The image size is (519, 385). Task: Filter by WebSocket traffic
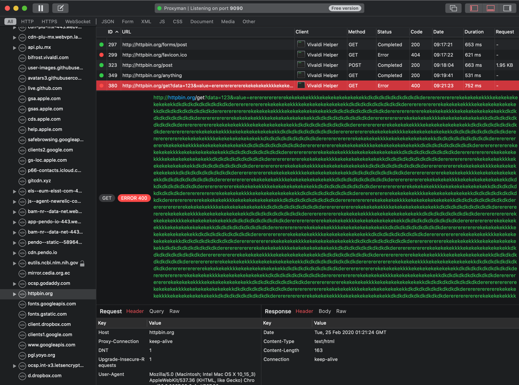click(x=78, y=21)
